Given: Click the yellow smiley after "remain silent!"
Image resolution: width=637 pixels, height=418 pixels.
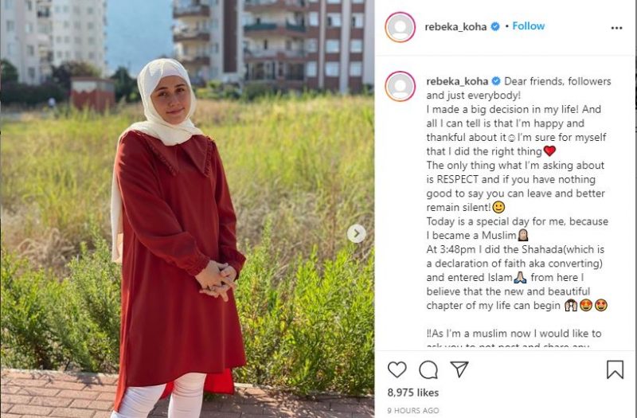Looking at the screenshot, I should click(x=498, y=207).
